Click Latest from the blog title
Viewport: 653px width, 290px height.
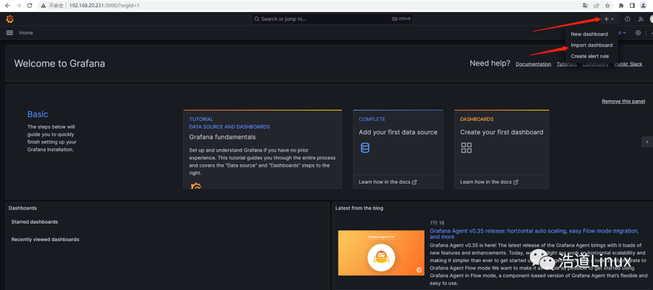coord(359,208)
